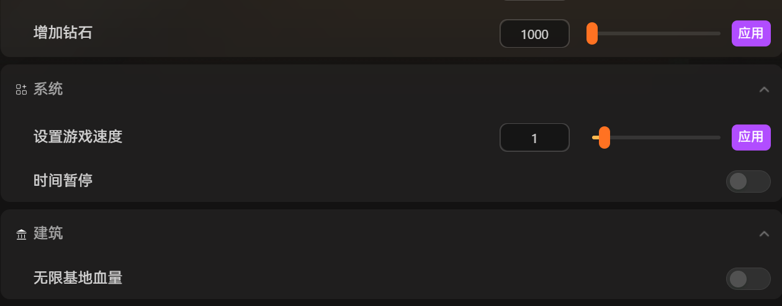
Task: Click the 增加钻石 slider handle
Action: [592, 33]
